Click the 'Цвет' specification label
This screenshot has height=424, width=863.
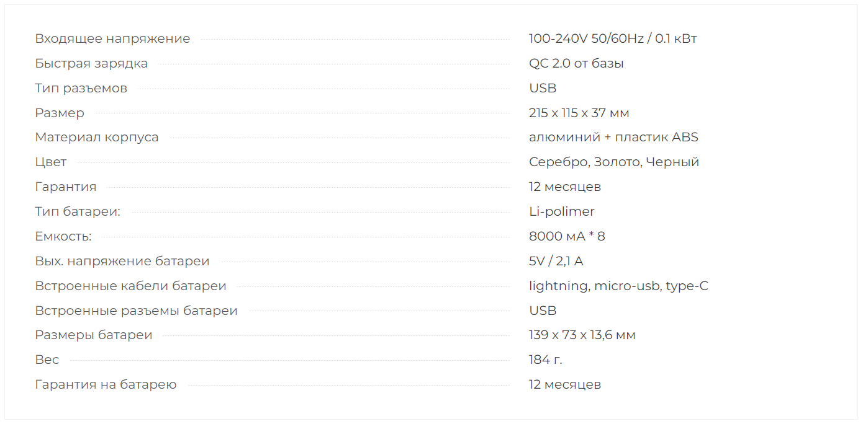click(51, 162)
